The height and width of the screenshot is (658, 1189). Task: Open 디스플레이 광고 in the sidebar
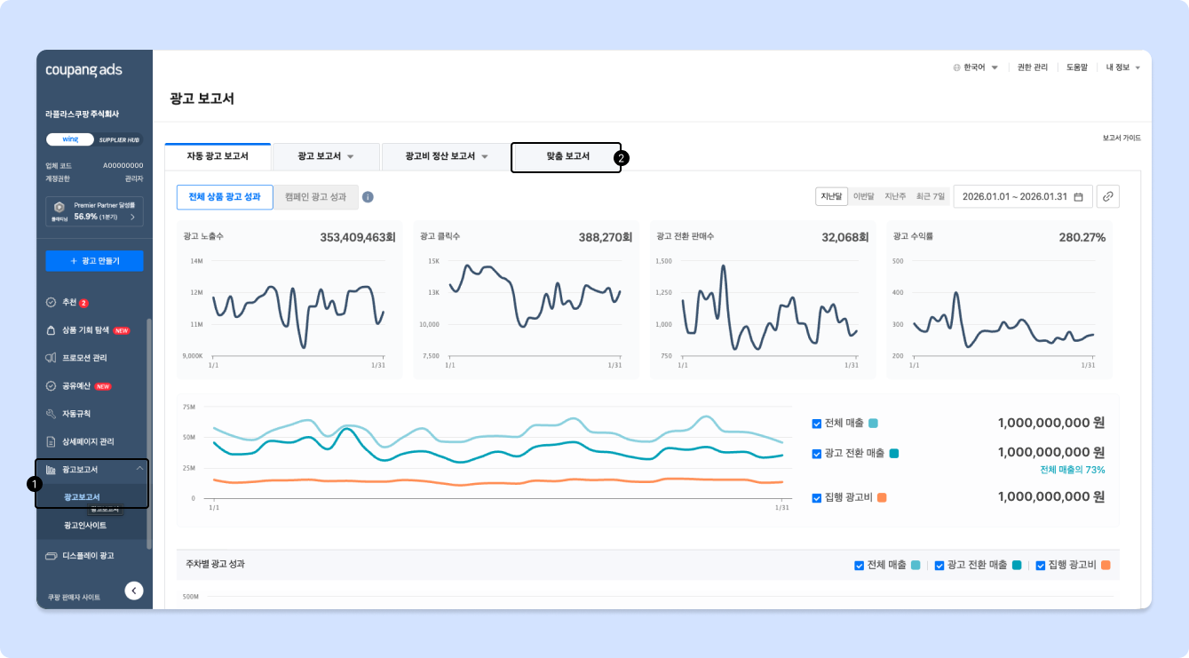87,556
